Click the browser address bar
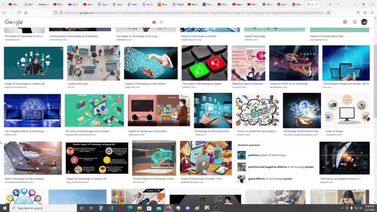This screenshot has width=377, height=212. (x=194, y=12)
